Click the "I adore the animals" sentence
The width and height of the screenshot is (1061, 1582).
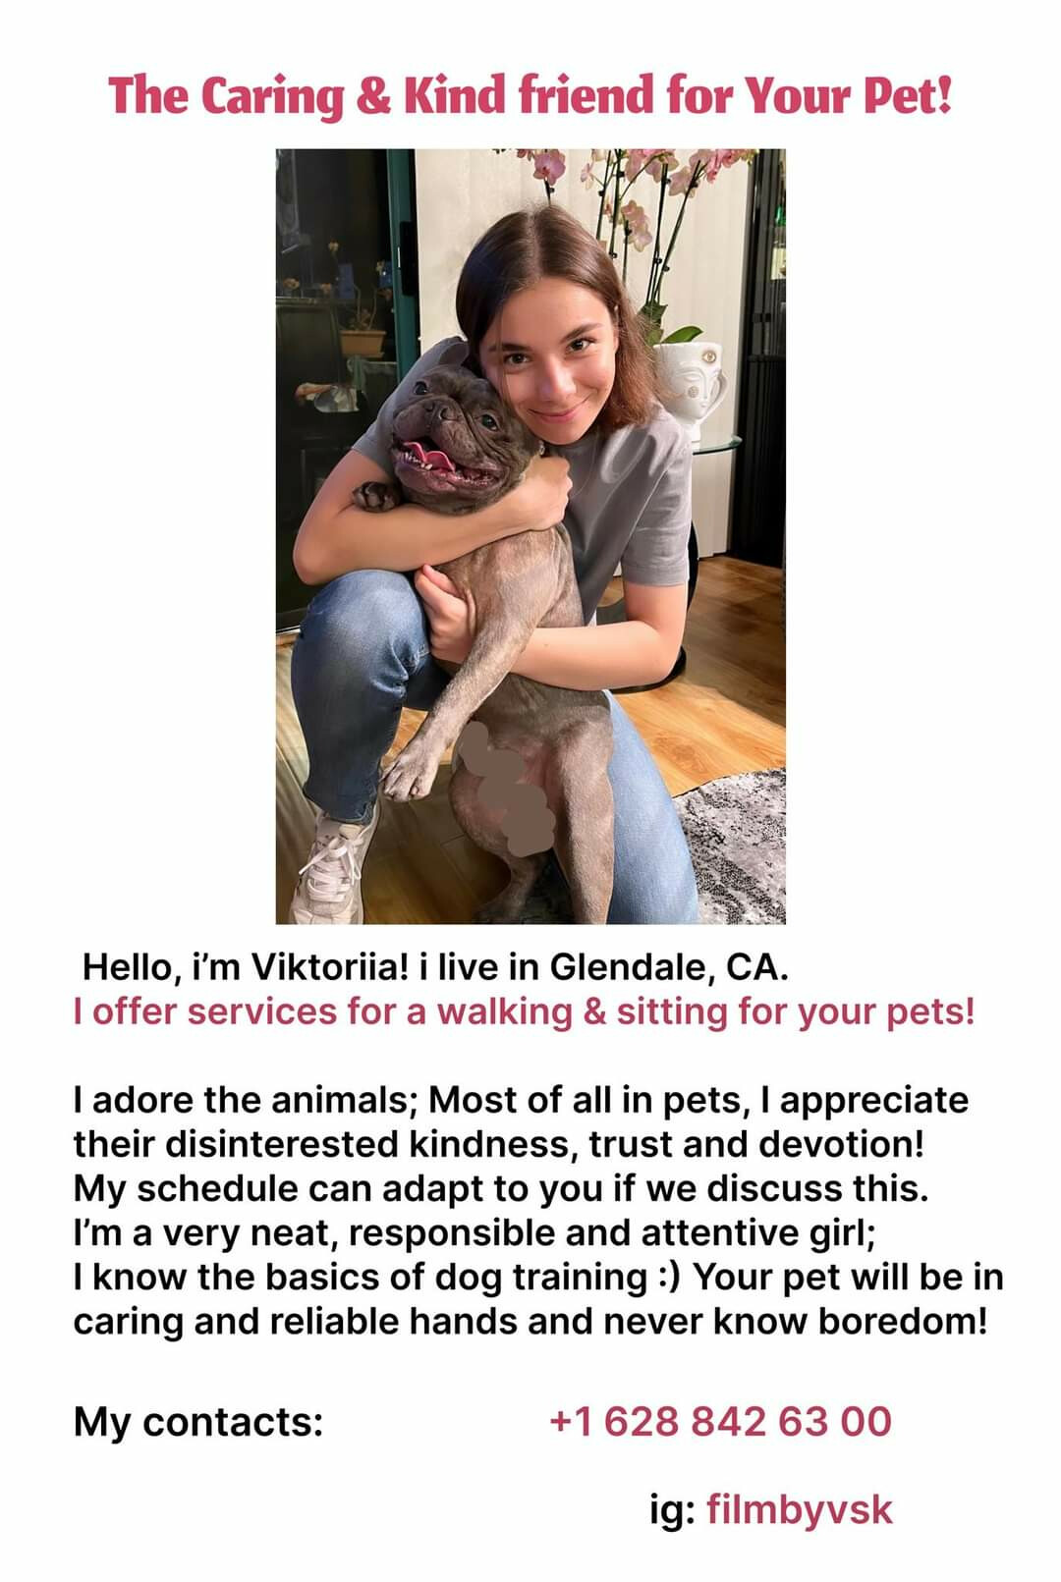tap(521, 1100)
